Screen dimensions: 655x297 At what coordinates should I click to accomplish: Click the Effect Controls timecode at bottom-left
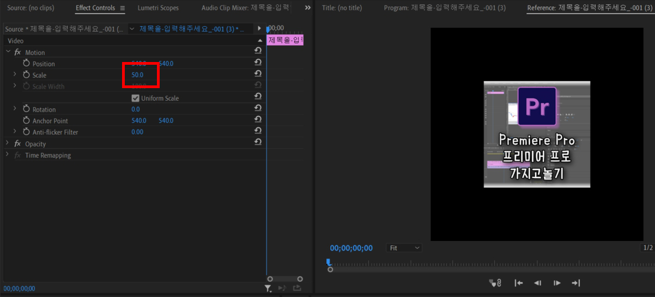click(x=19, y=289)
